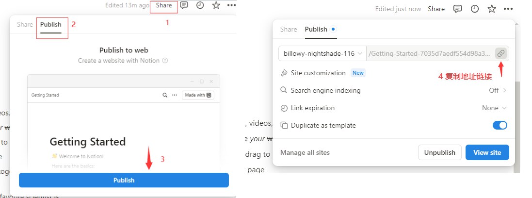Viewport: 532px width, 198px height.
Task: Click 'Edited just now' text
Action: (x=398, y=9)
